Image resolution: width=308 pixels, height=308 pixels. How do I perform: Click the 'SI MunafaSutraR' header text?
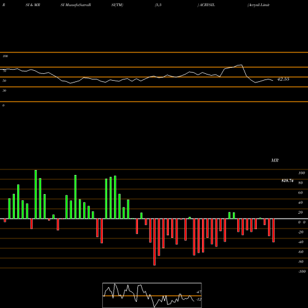(76, 5)
